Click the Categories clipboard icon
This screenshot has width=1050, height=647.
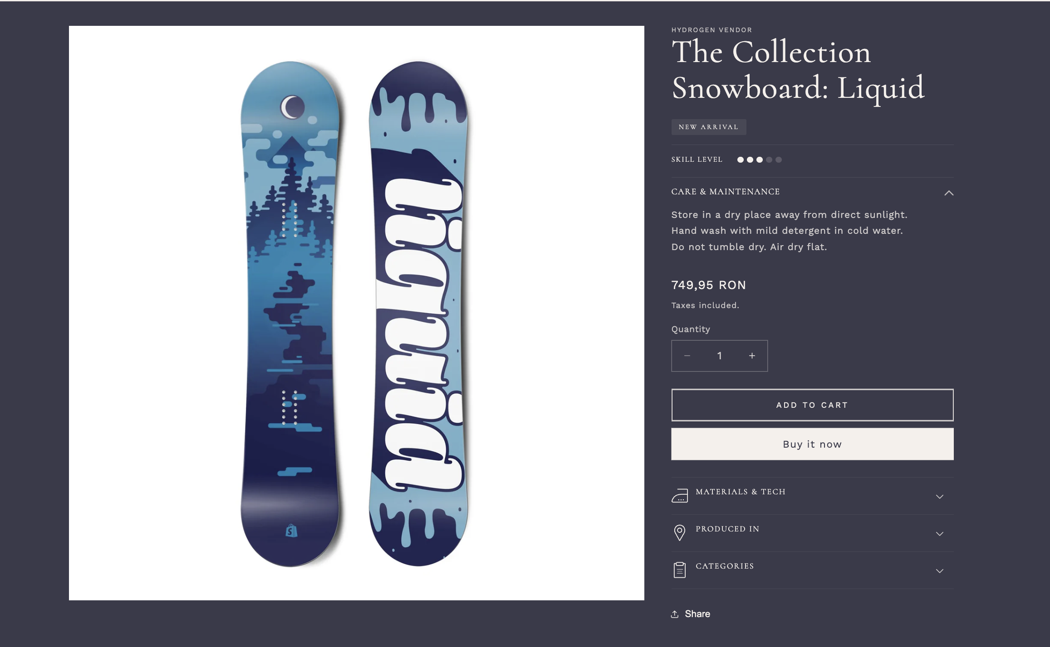[679, 569]
